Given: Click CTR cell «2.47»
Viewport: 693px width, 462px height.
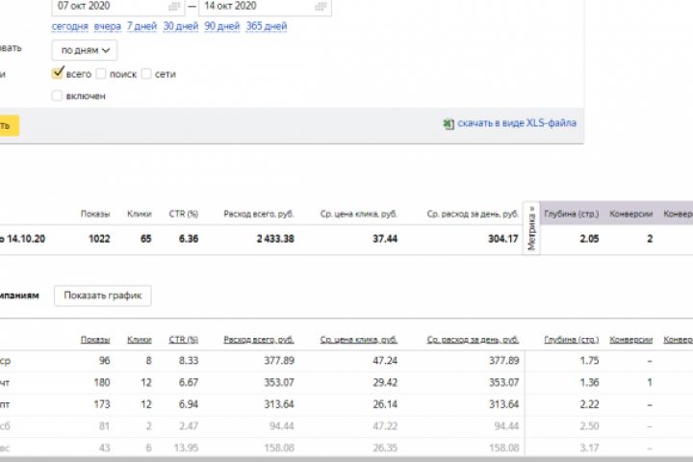Looking at the screenshot, I should [189, 426].
